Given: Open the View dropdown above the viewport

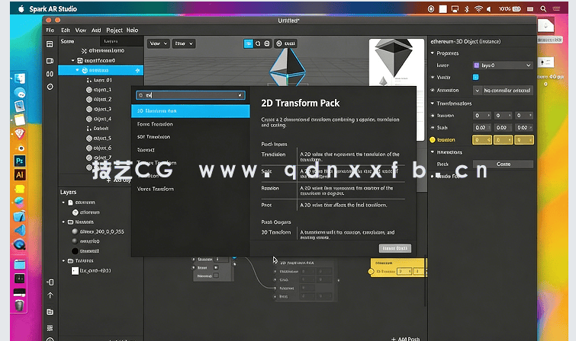Looking at the screenshot, I should 158,44.
